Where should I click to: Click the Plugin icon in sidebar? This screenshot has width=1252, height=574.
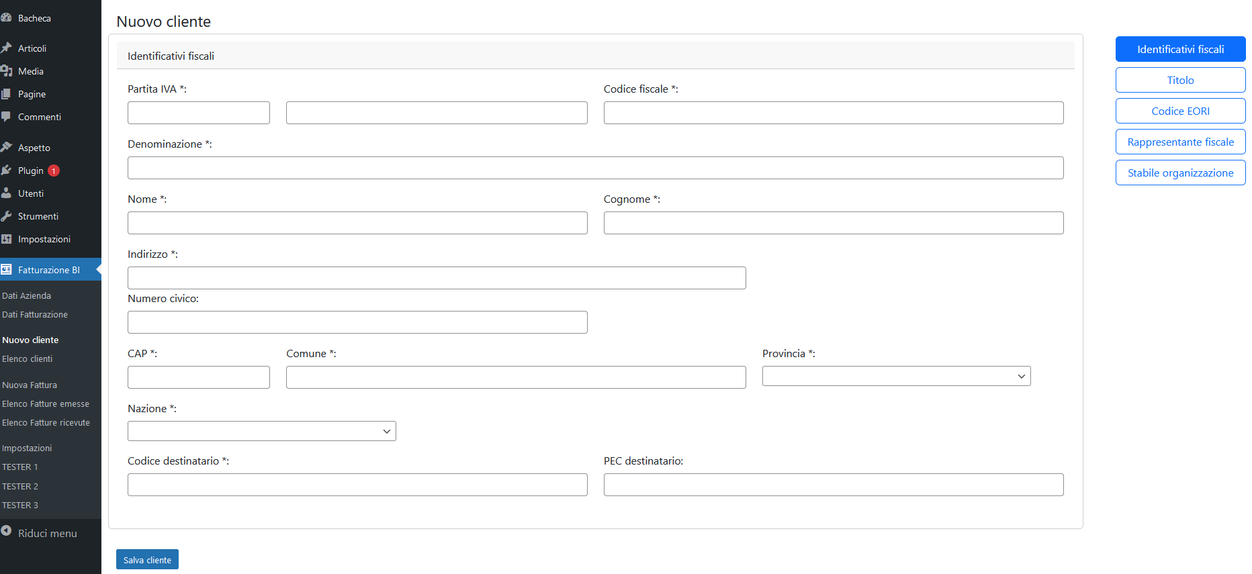(x=6, y=171)
